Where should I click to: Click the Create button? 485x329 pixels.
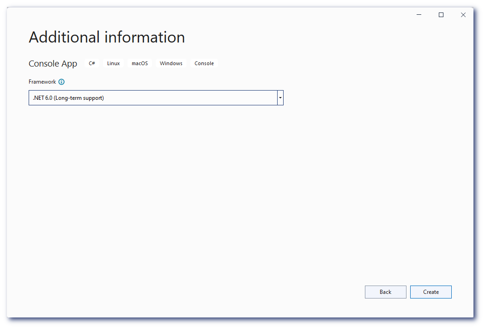click(430, 292)
